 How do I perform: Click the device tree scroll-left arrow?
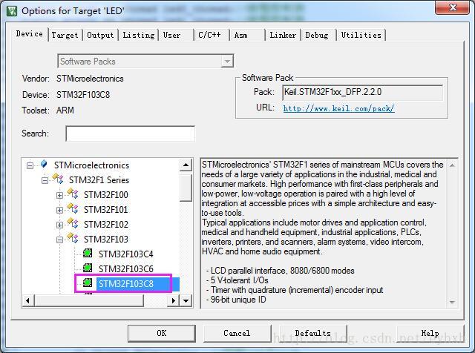(x=28, y=300)
